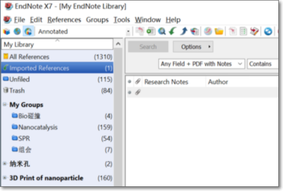The image size is (283, 191).
Task: Select Imported References group
Action: click(x=57, y=68)
